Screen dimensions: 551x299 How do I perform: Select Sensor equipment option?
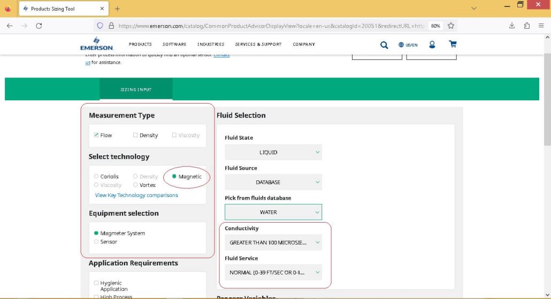pyautogui.click(x=96, y=241)
